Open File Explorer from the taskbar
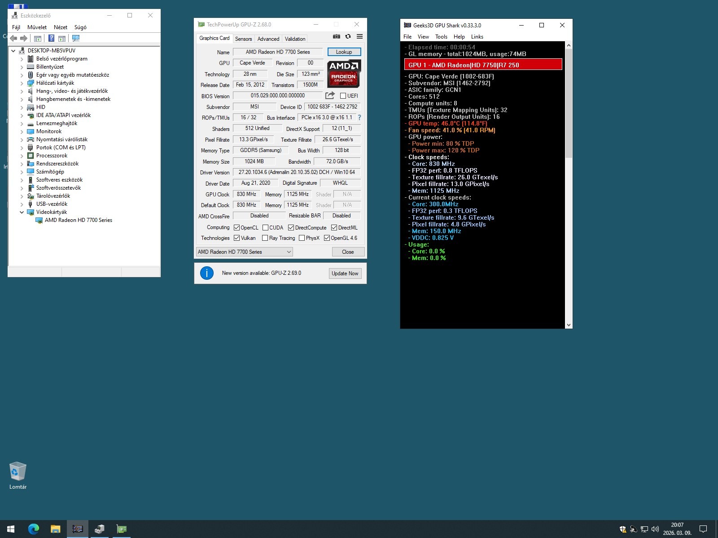The image size is (718, 538). point(56,529)
